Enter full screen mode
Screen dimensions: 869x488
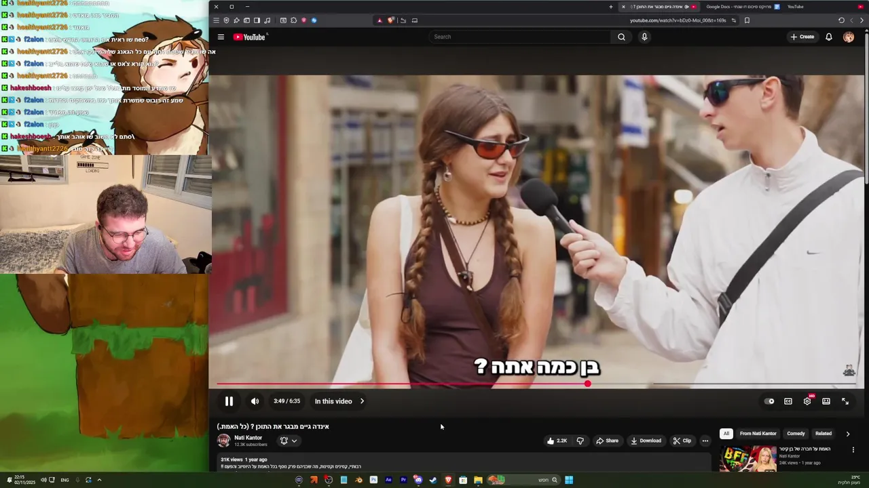coord(845,401)
